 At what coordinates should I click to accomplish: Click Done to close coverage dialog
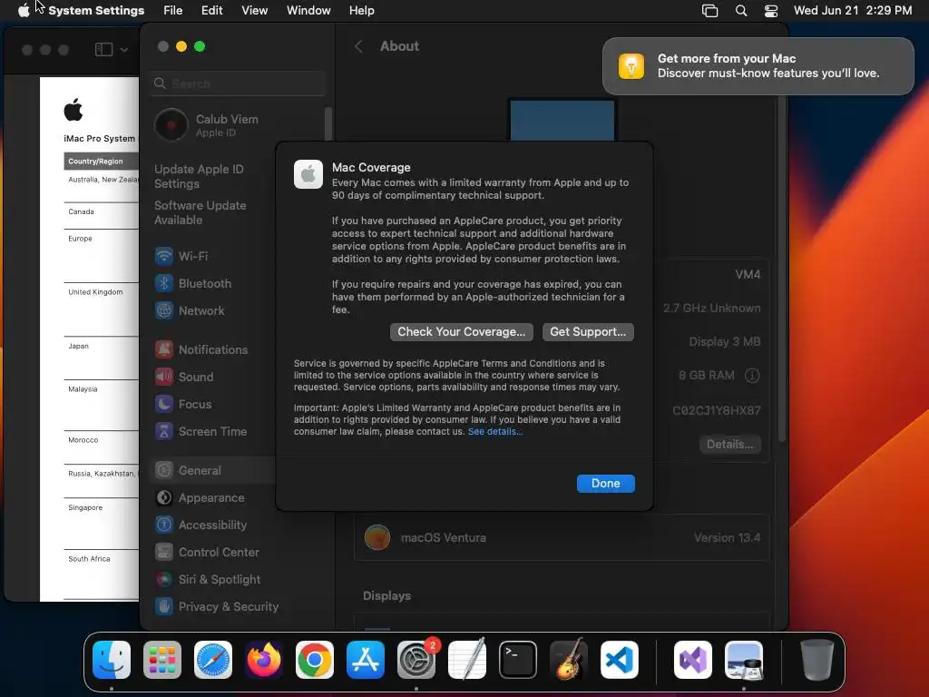tap(605, 484)
